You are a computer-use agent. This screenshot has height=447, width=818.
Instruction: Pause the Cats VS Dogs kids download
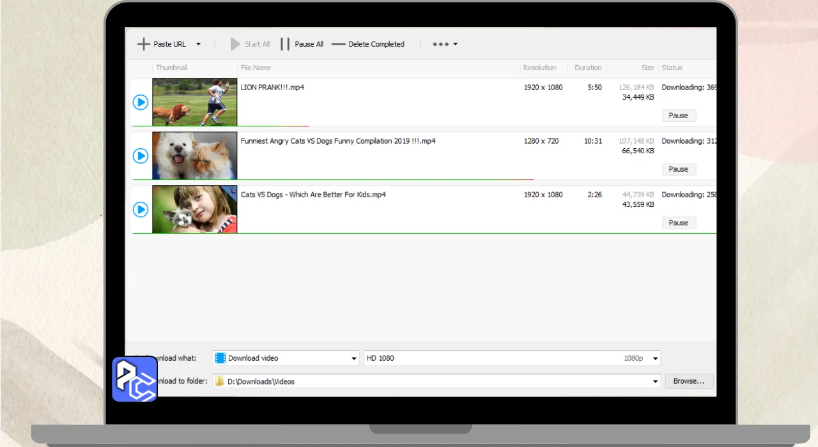[678, 223]
